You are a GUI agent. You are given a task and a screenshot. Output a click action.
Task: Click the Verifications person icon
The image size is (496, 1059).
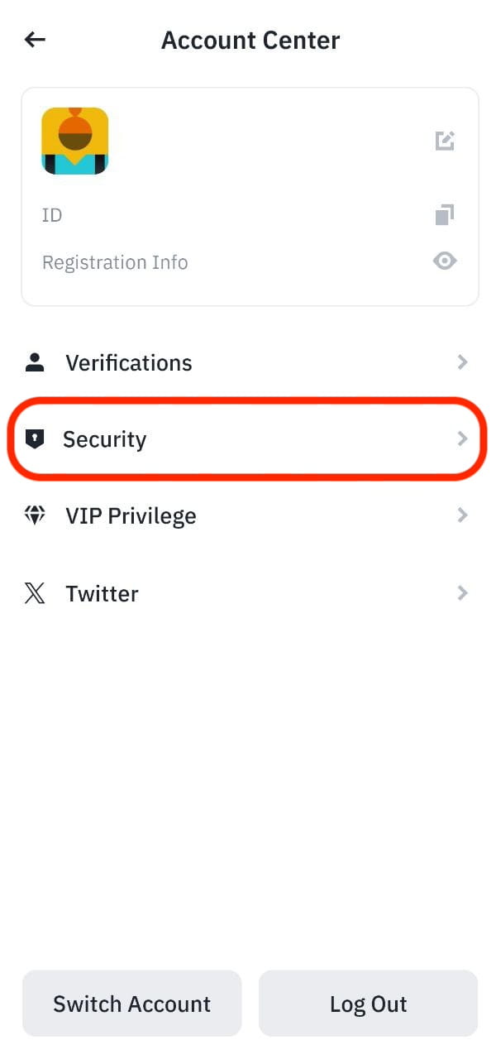(35, 362)
